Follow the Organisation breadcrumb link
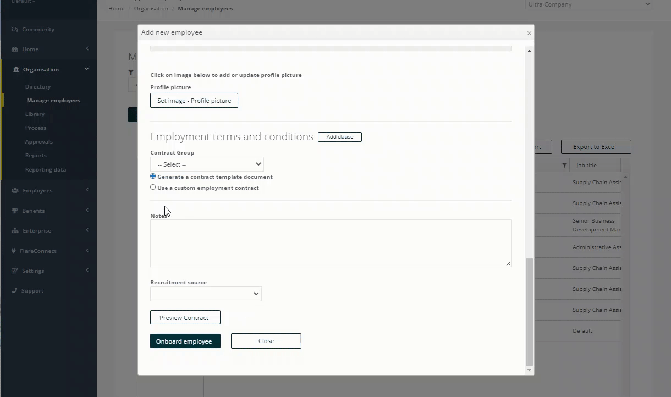This screenshot has height=397, width=671. pyautogui.click(x=151, y=9)
